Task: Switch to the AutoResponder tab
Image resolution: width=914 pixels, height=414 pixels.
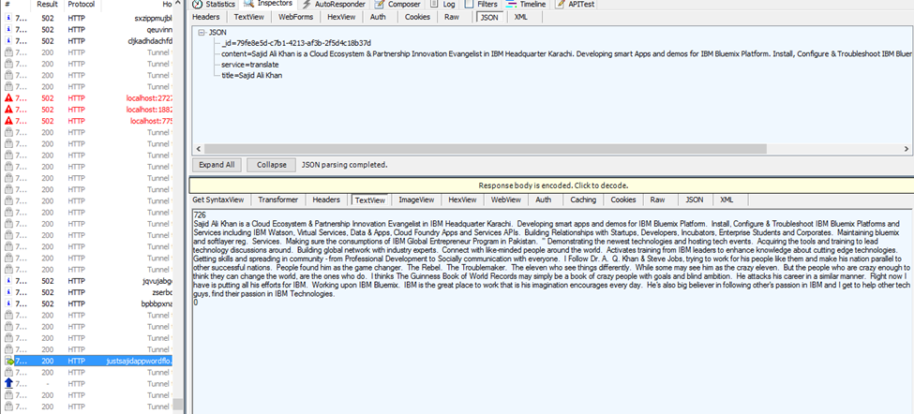Action: pyautogui.click(x=334, y=4)
